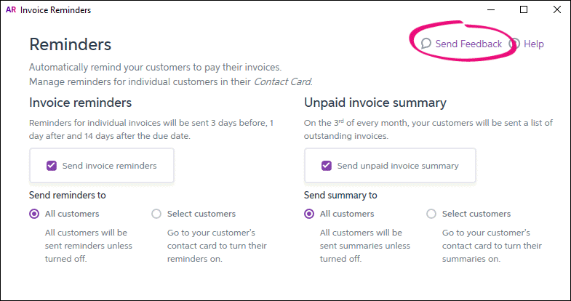This screenshot has height=301, width=571.
Task: Toggle the Send unpaid invoice summary checkbox
Action: pyautogui.click(x=327, y=166)
